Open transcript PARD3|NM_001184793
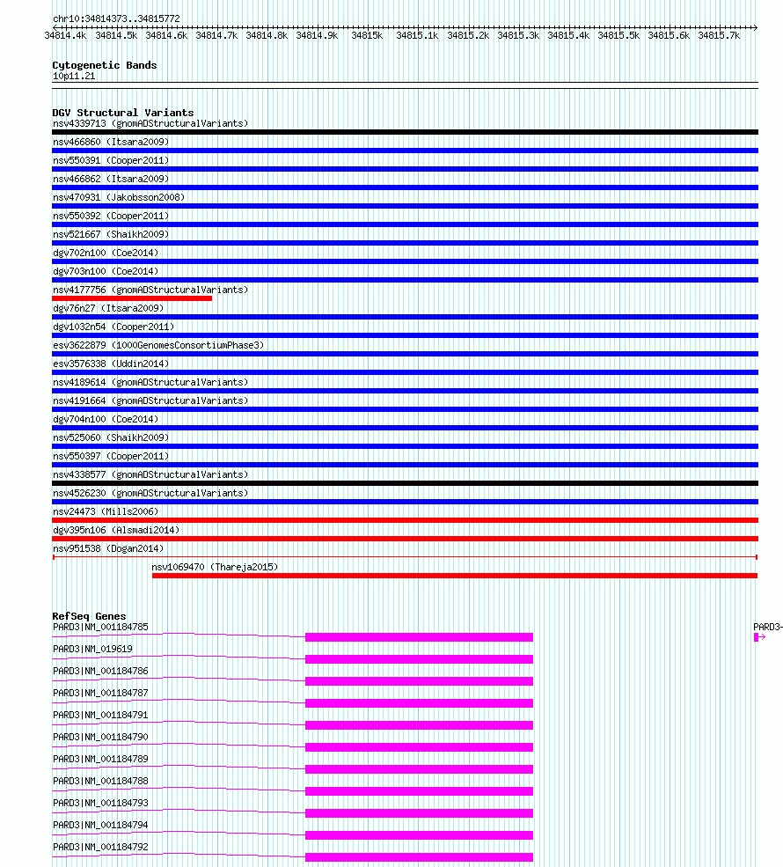 click(100, 803)
